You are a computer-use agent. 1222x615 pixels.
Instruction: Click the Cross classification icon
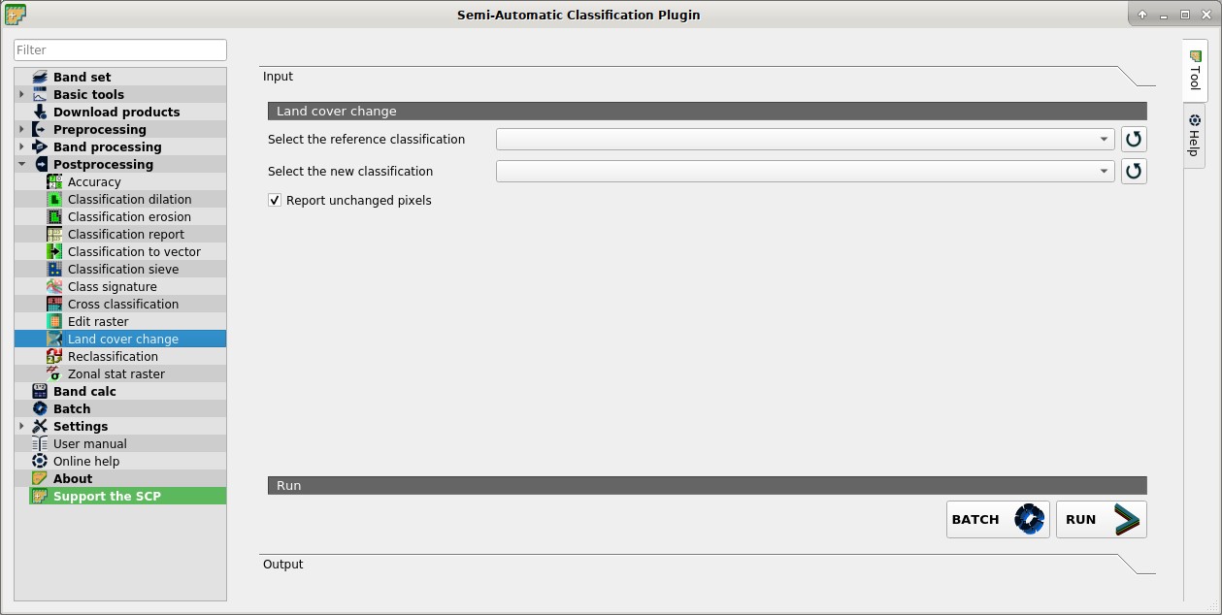point(54,304)
